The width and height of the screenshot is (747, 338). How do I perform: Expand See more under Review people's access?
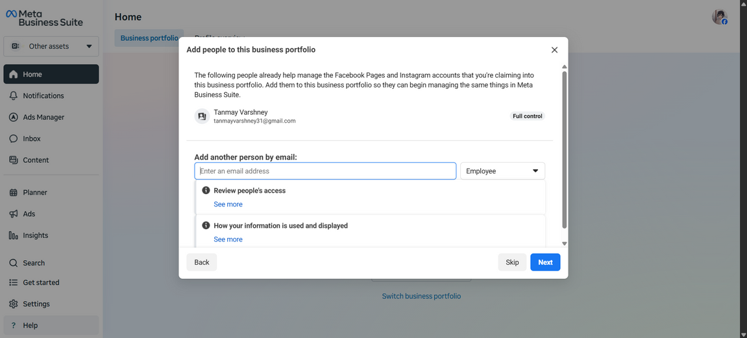[x=228, y=204]
